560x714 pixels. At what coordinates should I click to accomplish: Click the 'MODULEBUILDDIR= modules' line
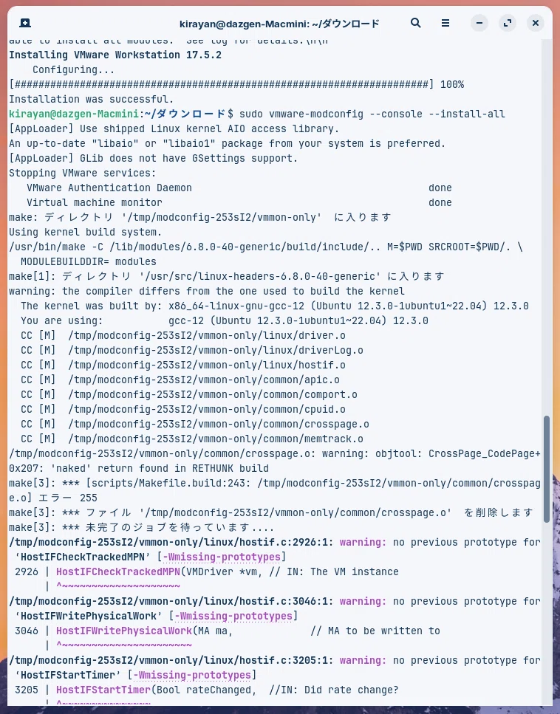[89, 262]
